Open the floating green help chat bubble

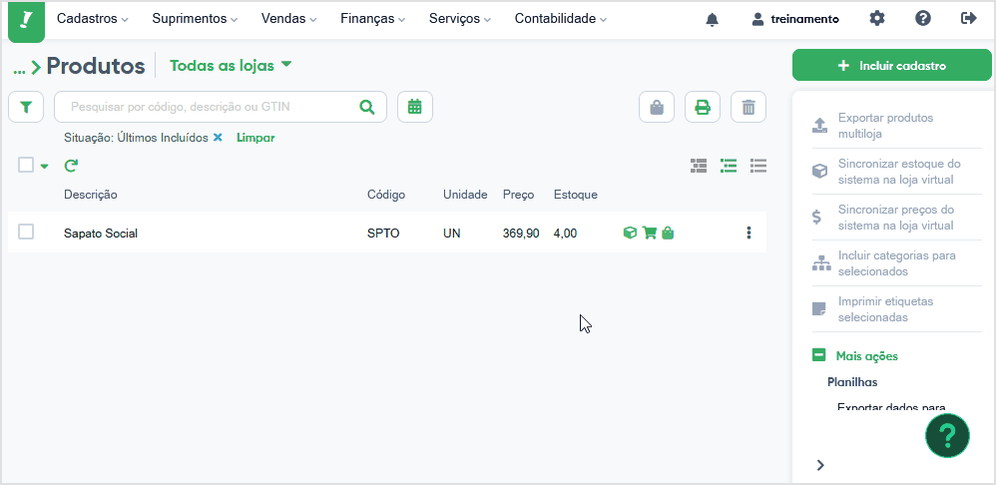pyautogui.click(x=947, y=435)
